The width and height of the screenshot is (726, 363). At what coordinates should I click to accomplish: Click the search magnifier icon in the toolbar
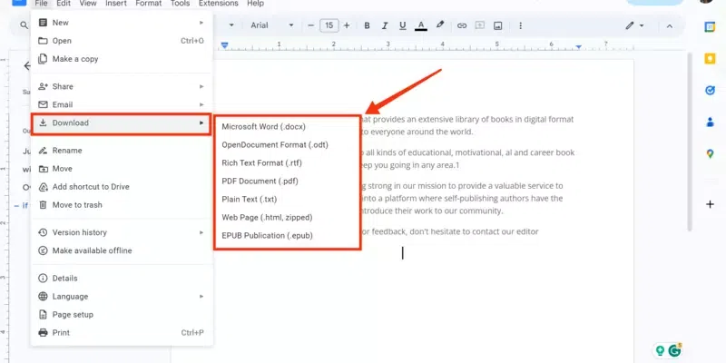(x=24, y=25)
